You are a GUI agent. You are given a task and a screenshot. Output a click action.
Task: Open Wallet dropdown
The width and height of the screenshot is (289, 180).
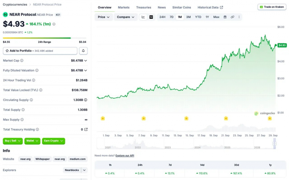click(x=32, y=141)
